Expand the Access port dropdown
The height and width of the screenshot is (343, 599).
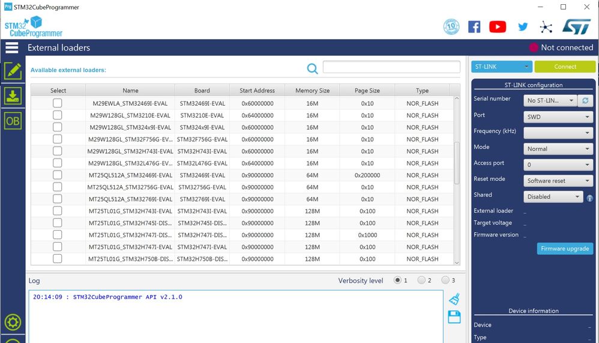click(558, 165)
